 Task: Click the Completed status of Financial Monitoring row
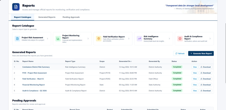(x=177, y=85)
